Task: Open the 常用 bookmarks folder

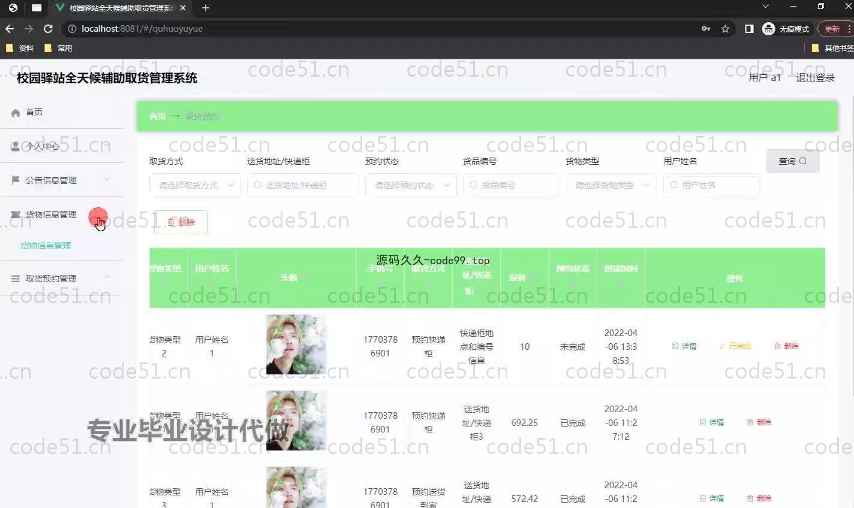Action: [x=58, y=48]
